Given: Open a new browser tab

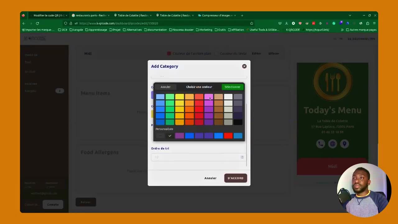Looking at the screenshot, I should (242, 15).
